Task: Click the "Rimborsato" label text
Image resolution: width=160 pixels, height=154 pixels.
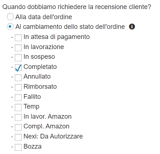Action: point(40,87)
